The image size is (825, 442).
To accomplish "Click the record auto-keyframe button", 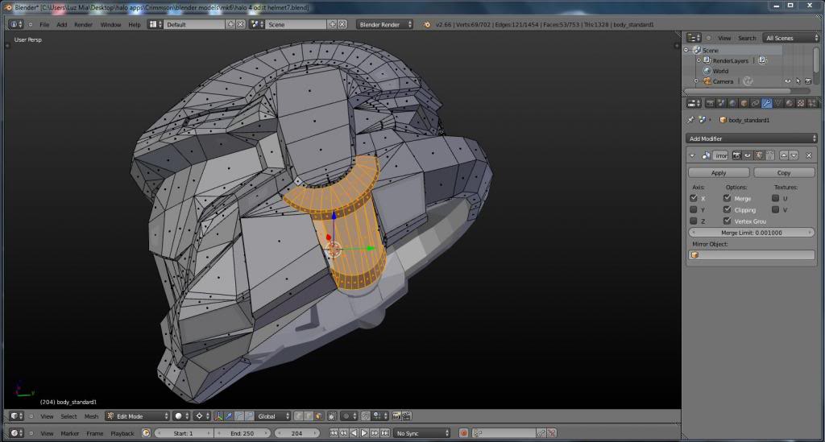I will [x=465, y=433].
